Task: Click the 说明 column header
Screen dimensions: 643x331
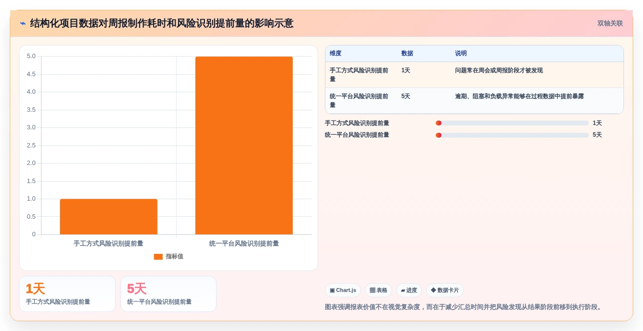Action: click(x=461, y=54)
